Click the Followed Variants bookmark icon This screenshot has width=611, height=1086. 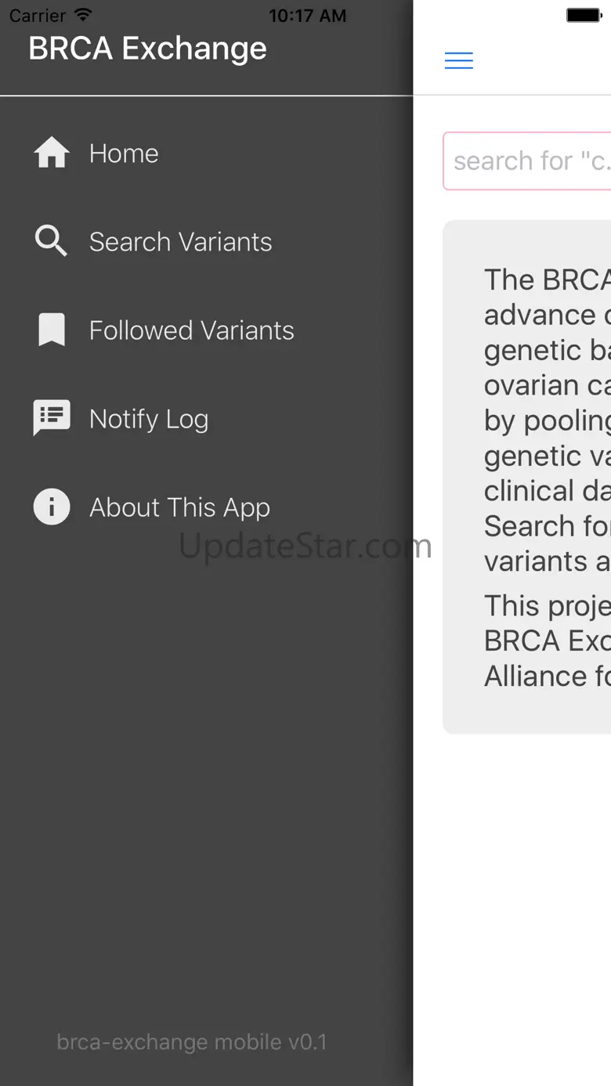tap(52, 330)
